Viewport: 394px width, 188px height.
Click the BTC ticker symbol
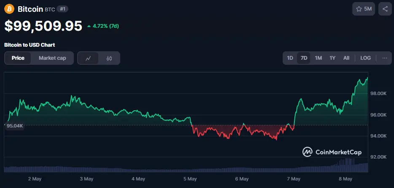[x=50, y=10]
